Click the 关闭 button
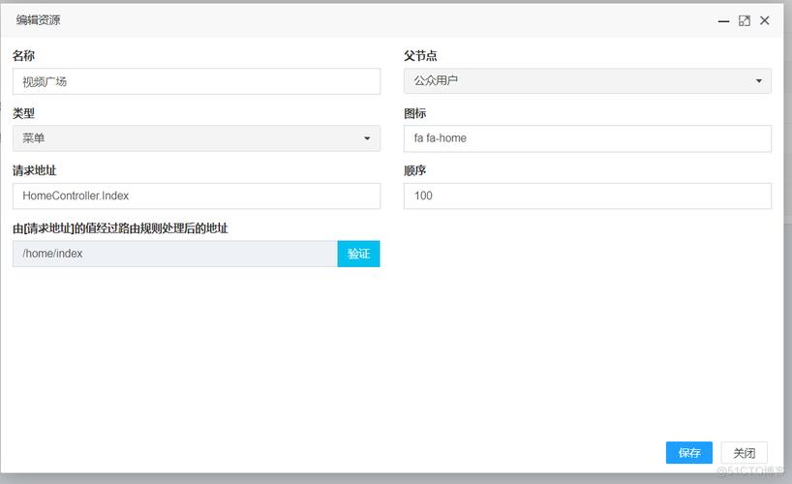792x484 pixels. tap(744, 453)
